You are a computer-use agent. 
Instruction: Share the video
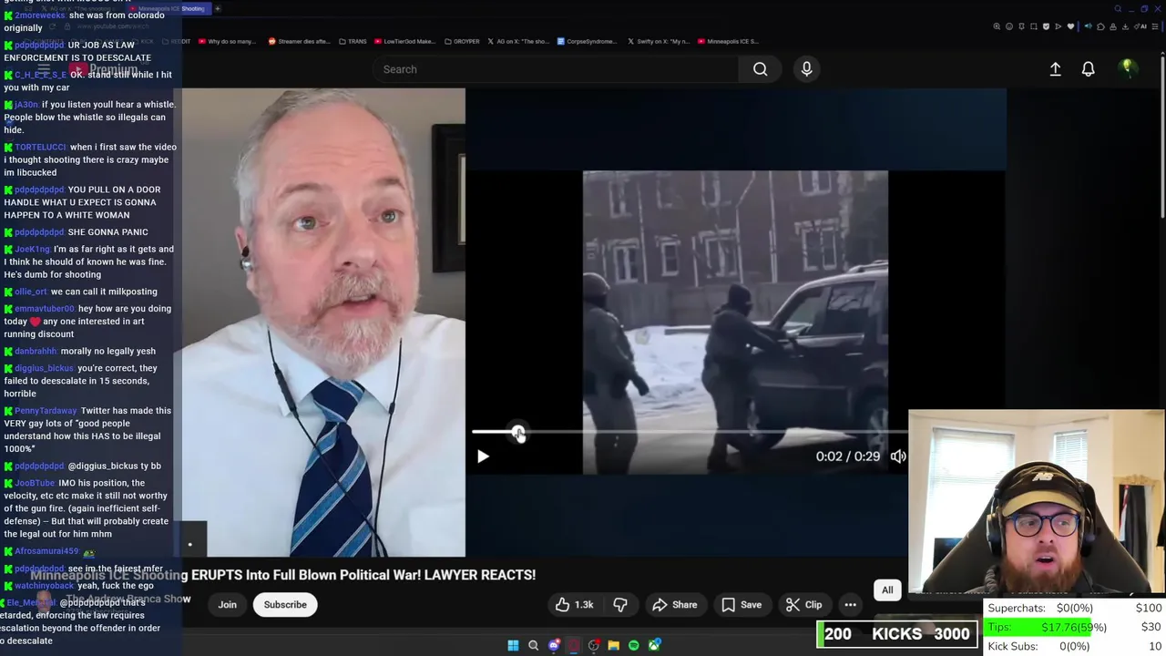coord(674,604)
